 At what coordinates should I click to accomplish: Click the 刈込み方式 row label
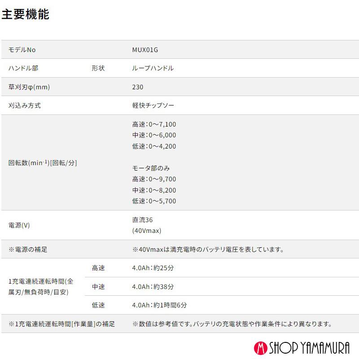tap(24, 105)
